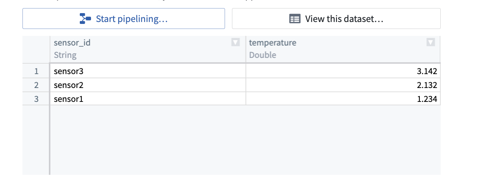The width and height of the screenshot is (481, 186).
Task: Click the pipeline icon in Start pipelining
Action: (x=85, y=19)
